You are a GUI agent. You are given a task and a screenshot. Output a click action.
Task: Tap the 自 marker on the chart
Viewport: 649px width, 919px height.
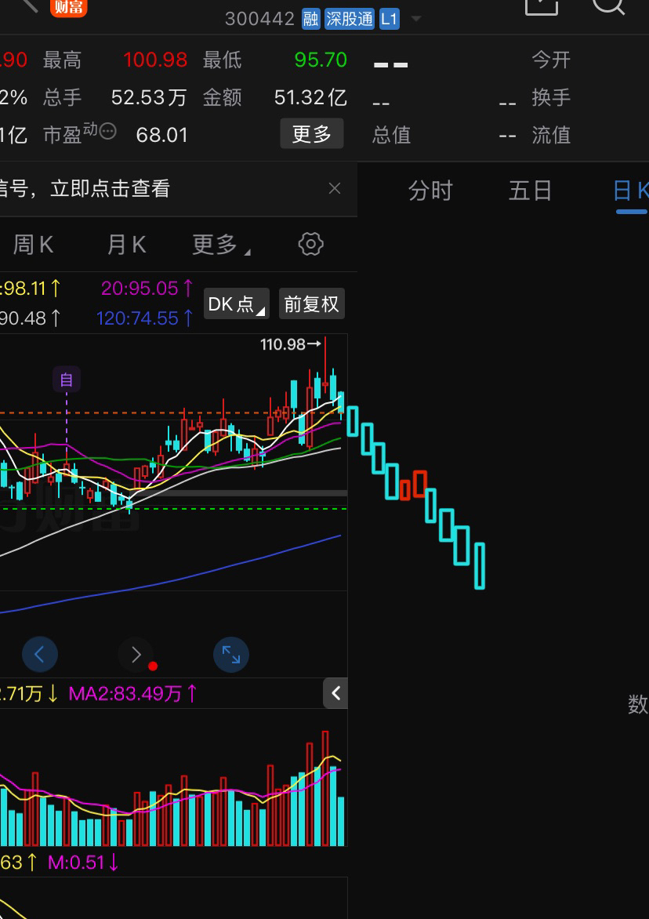click(67, 380)
